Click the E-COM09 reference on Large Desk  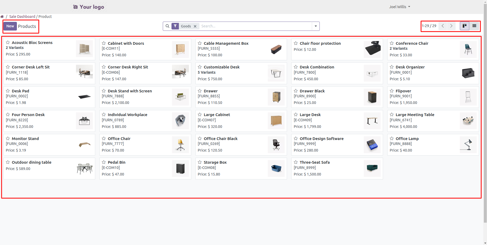point(303,120)
